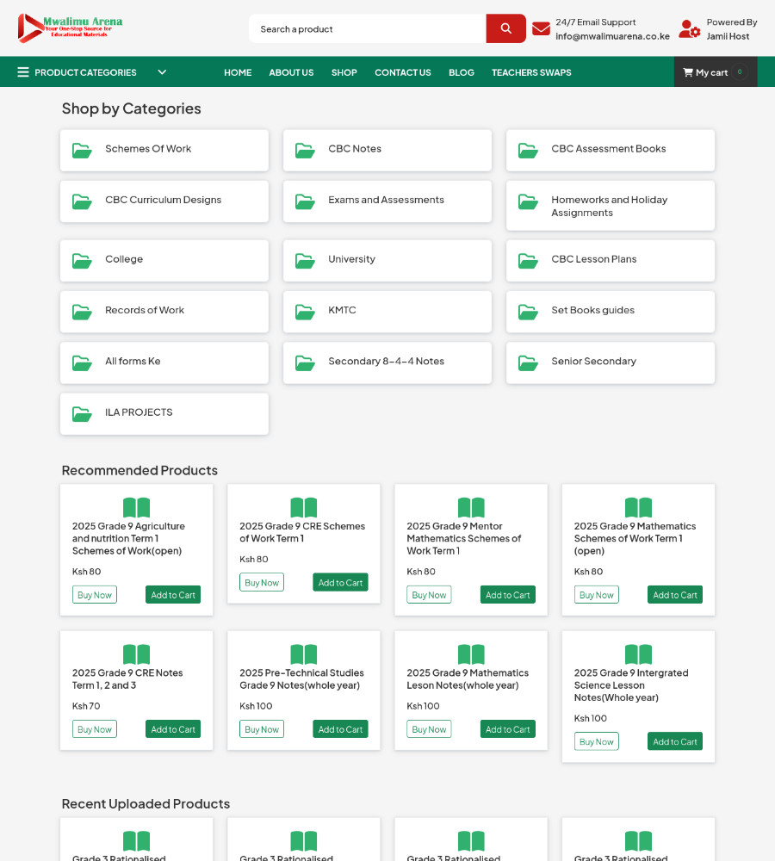The height and width of the screenshot is (861, 775).
Task: Click the Jamii Host user gear icon
Action: click(x=689, y=29)
